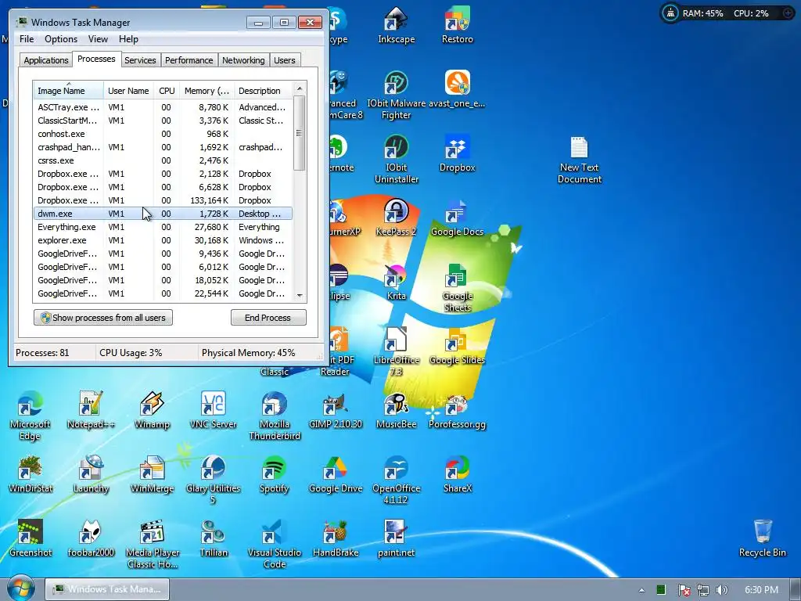Open Google Drive desktop shortcut
801x601 pixels.
coord(335,474)
